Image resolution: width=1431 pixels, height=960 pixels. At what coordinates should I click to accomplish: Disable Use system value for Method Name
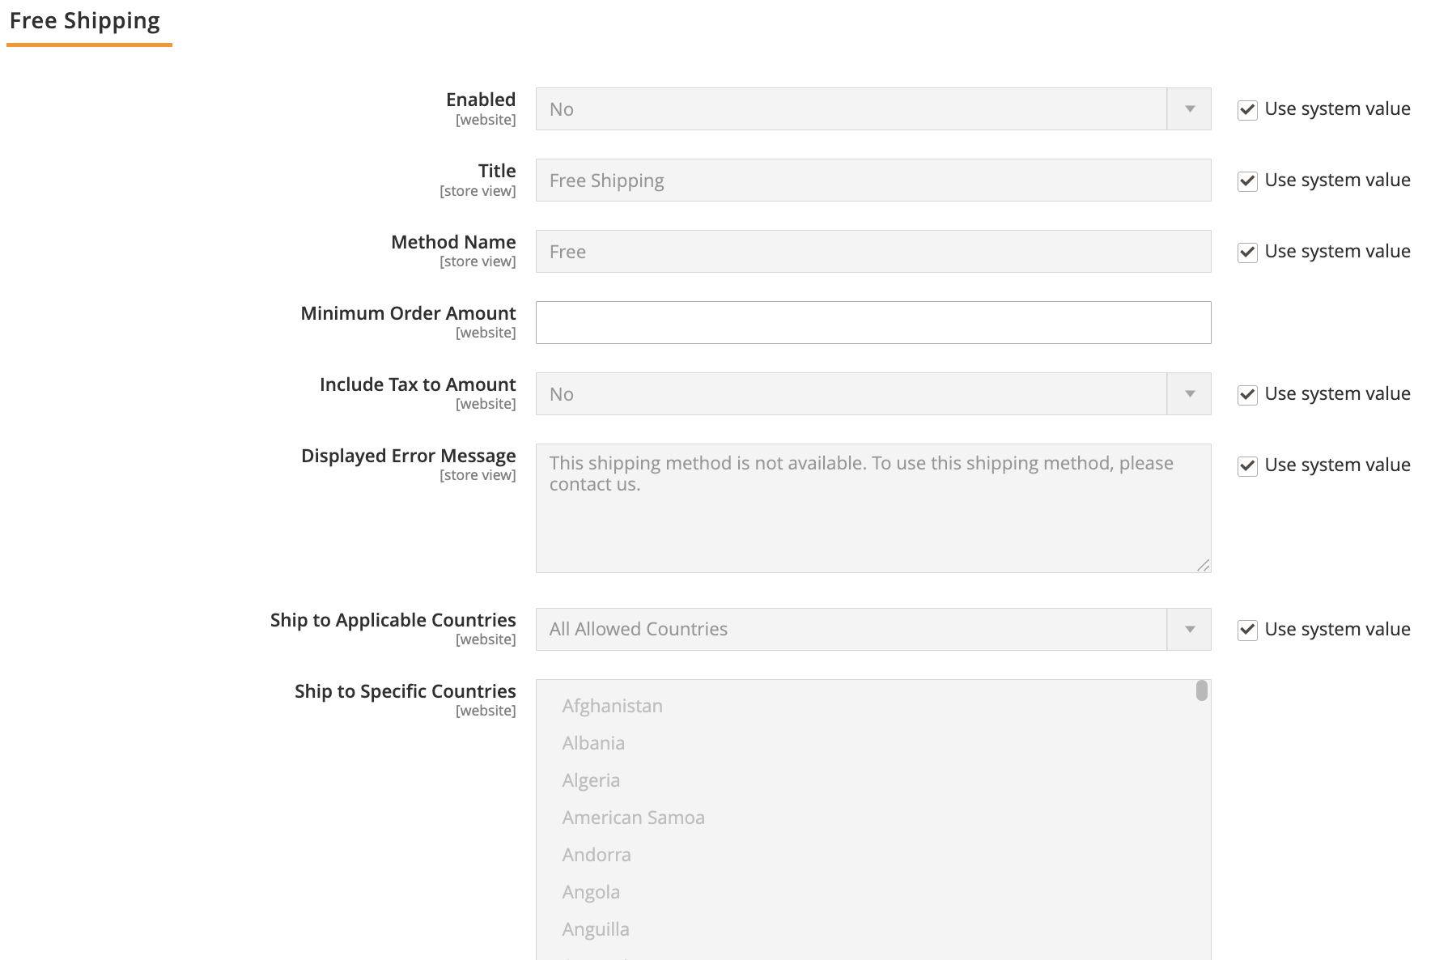1246,253
